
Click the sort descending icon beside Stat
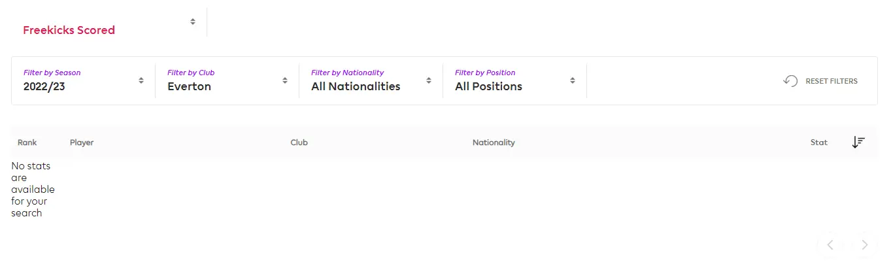(x=858, y=142)
